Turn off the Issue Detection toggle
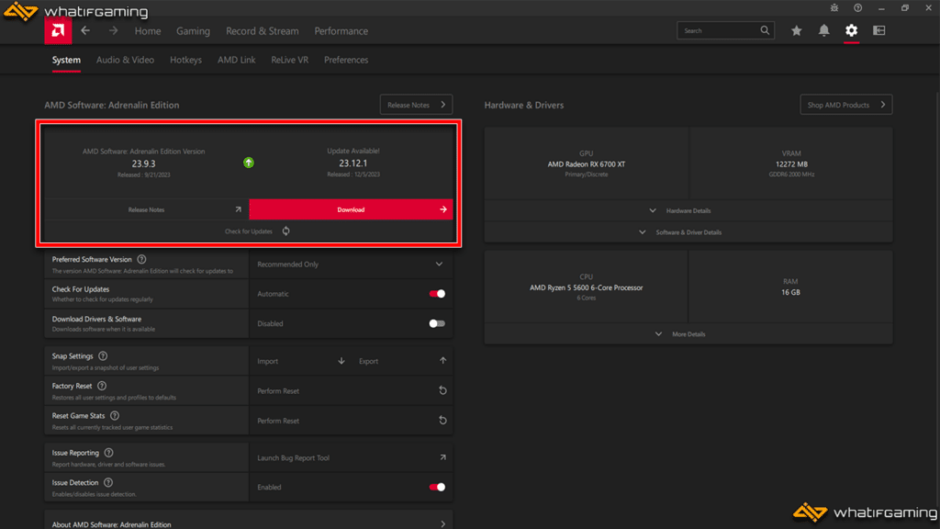 (x=437, y=487)
